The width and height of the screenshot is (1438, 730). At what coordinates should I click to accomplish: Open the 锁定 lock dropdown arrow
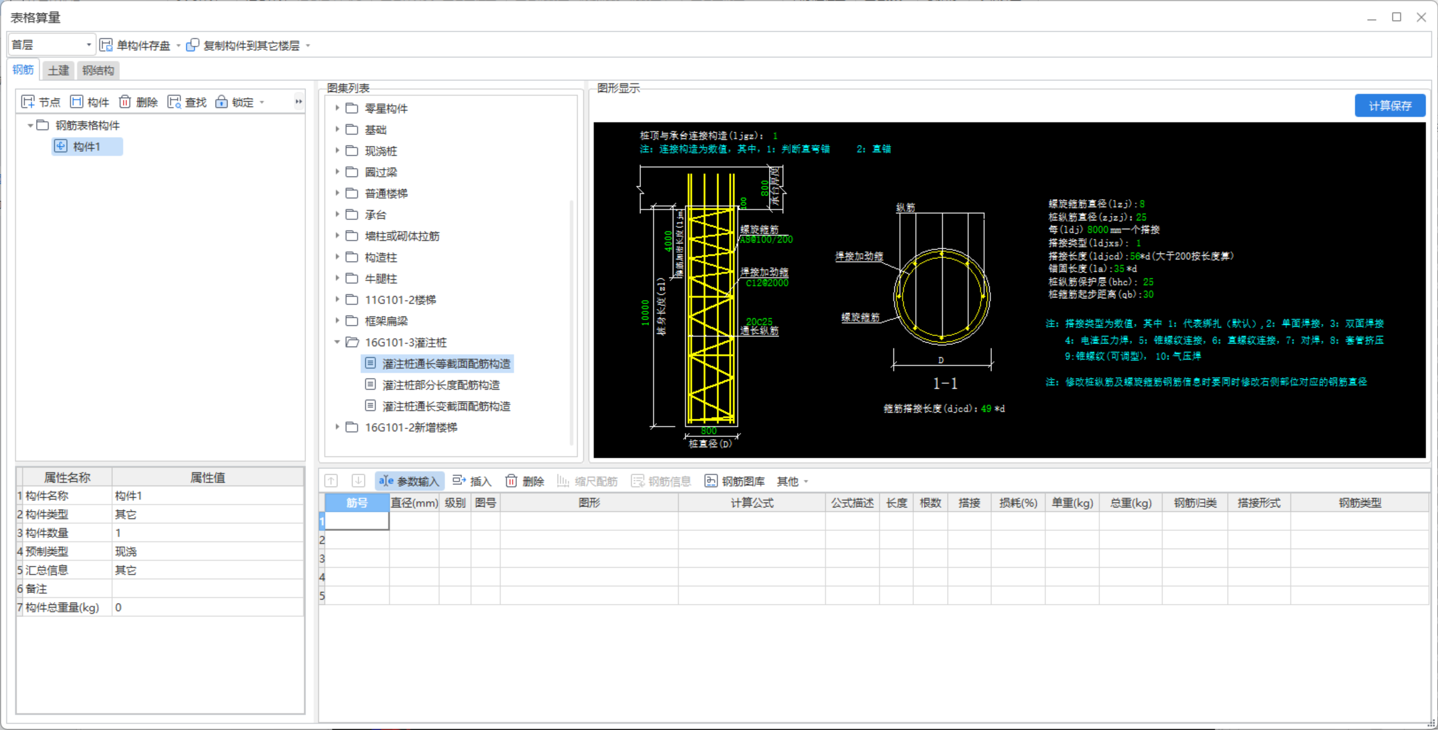click(x=262, y=103)
